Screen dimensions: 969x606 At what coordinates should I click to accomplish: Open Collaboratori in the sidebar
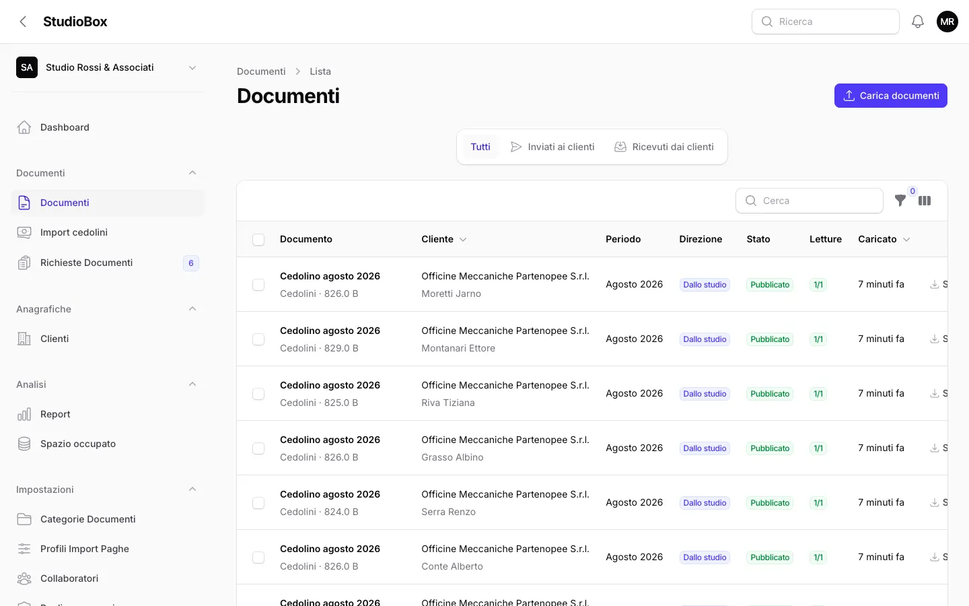108,578
